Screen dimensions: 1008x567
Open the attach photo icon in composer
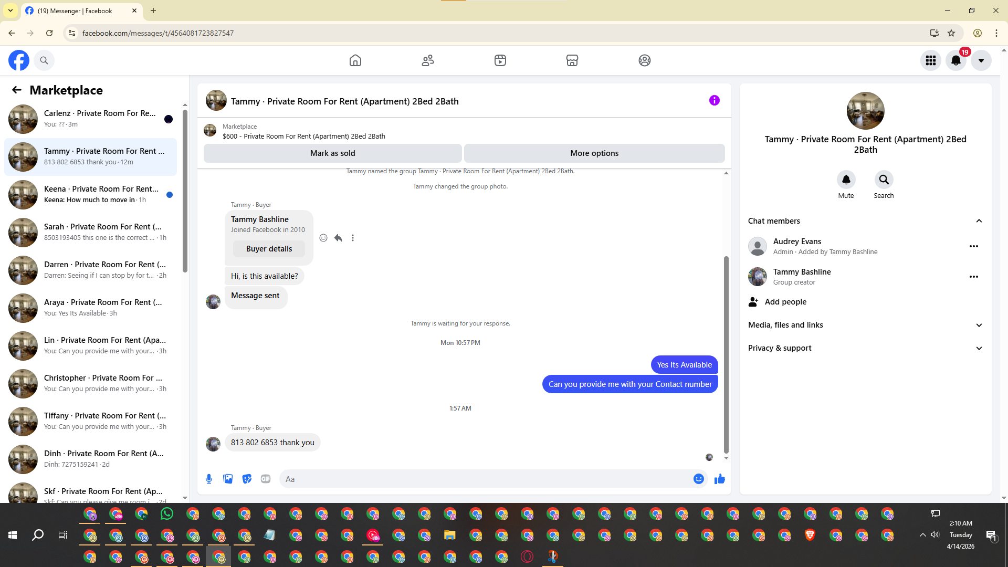(x=228, y=479)
